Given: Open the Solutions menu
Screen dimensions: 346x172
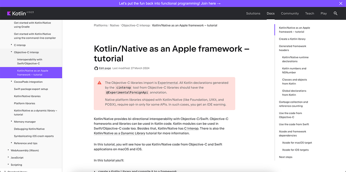Looking at the screenshot, I should [253, 13].
